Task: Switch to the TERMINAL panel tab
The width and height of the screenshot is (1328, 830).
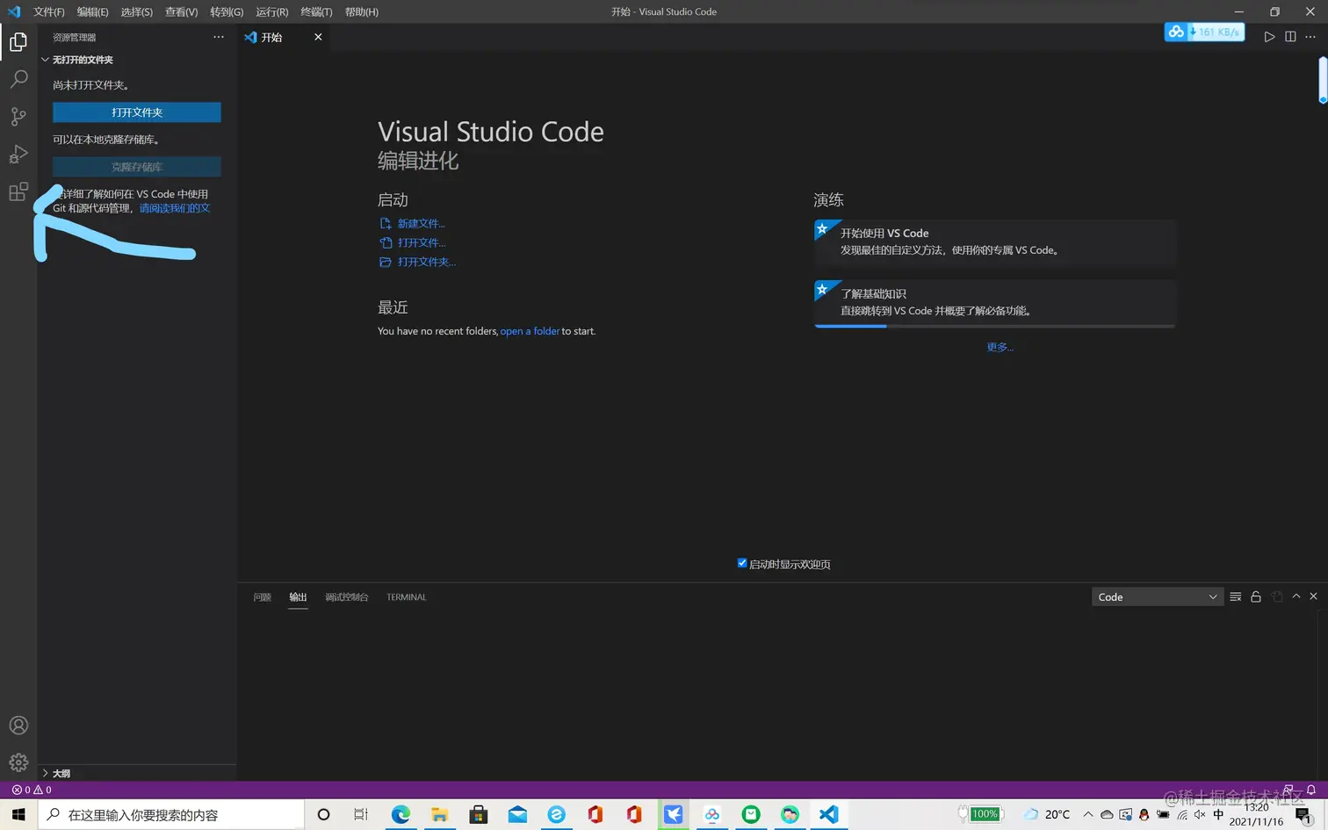Action: [x=406, y=597]
